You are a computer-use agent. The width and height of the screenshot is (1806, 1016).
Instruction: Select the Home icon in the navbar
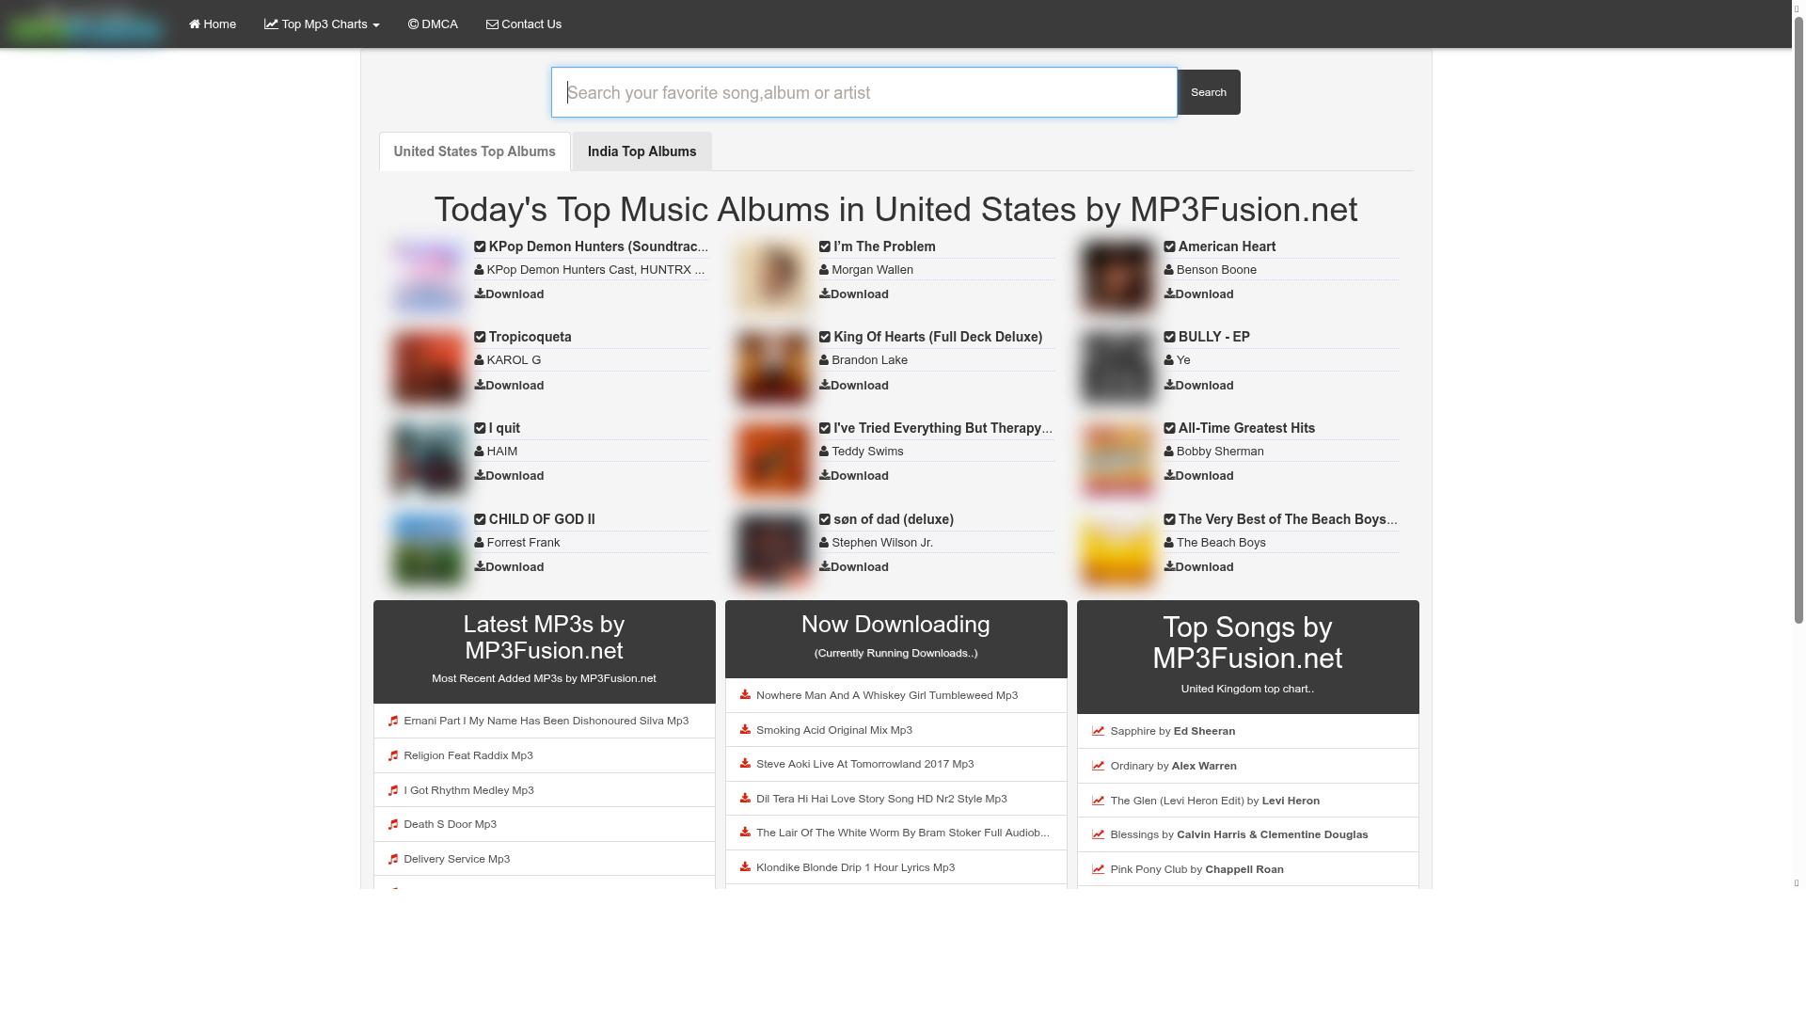click(x=194, y=24)
